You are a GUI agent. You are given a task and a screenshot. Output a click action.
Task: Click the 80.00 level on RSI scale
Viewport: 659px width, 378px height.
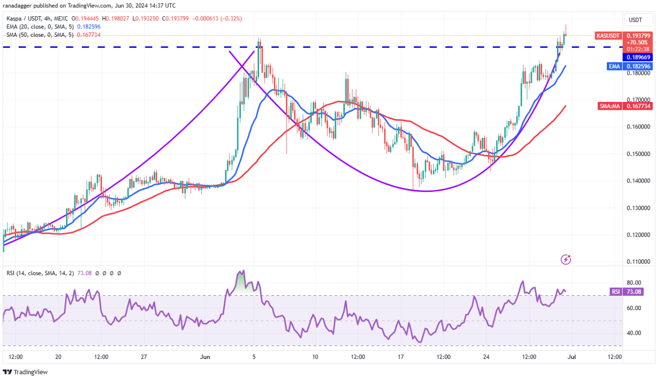pyautogui.click(x=634, y=283)
